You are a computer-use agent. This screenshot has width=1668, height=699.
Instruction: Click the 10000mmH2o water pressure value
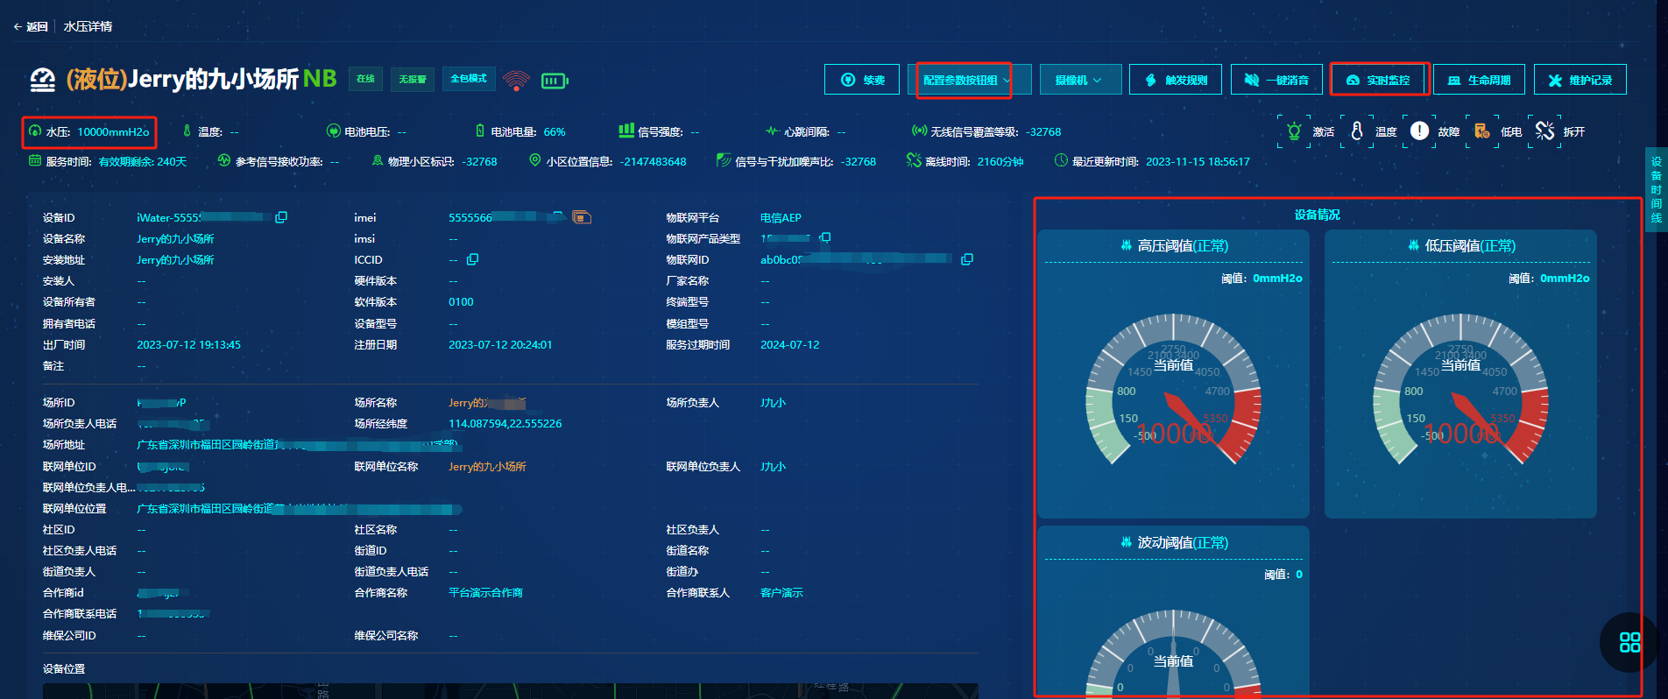point(113,132)
